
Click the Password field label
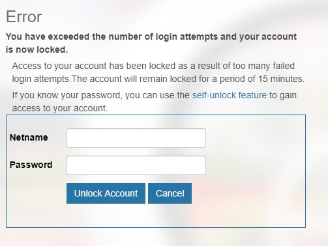[x=31, y=165]
